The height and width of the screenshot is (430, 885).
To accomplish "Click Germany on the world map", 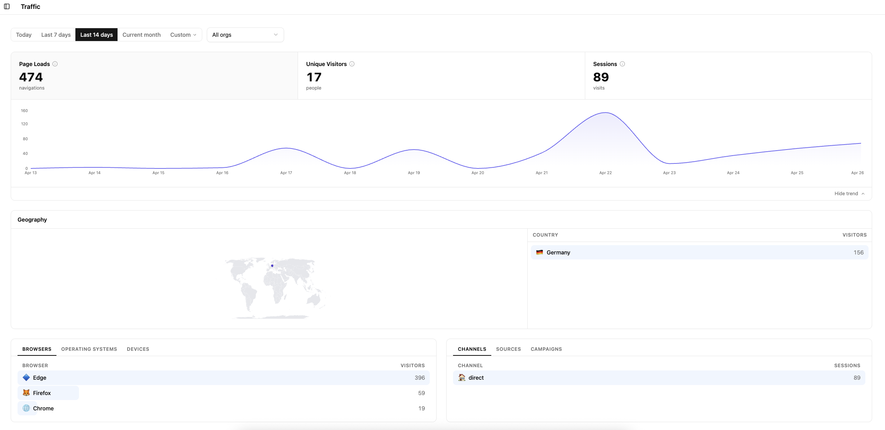I will 272,265.
